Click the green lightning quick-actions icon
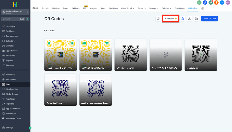The image size is (232, 132). coord(27,19)
